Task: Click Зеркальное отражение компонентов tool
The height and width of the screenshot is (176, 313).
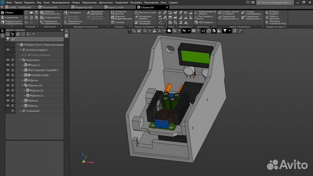Action: pyautogui.click(x=50, y=22)
